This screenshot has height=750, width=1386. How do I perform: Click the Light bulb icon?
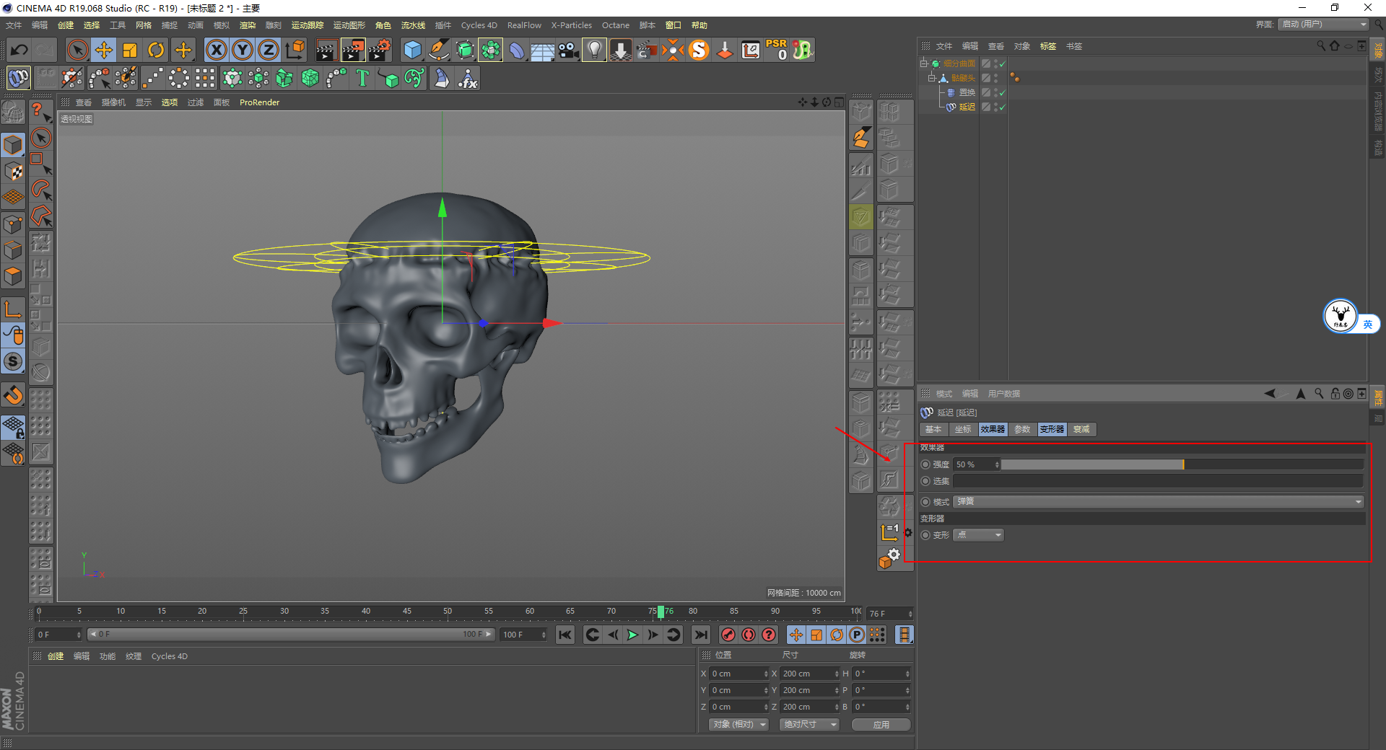coord(594,50)
